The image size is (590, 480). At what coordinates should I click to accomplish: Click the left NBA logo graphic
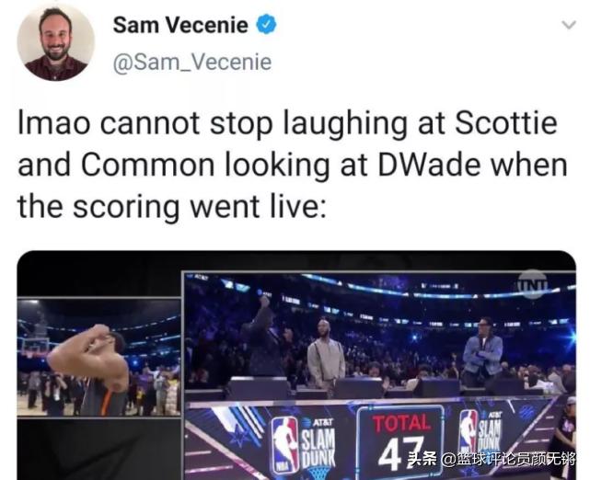click(284, 445)
